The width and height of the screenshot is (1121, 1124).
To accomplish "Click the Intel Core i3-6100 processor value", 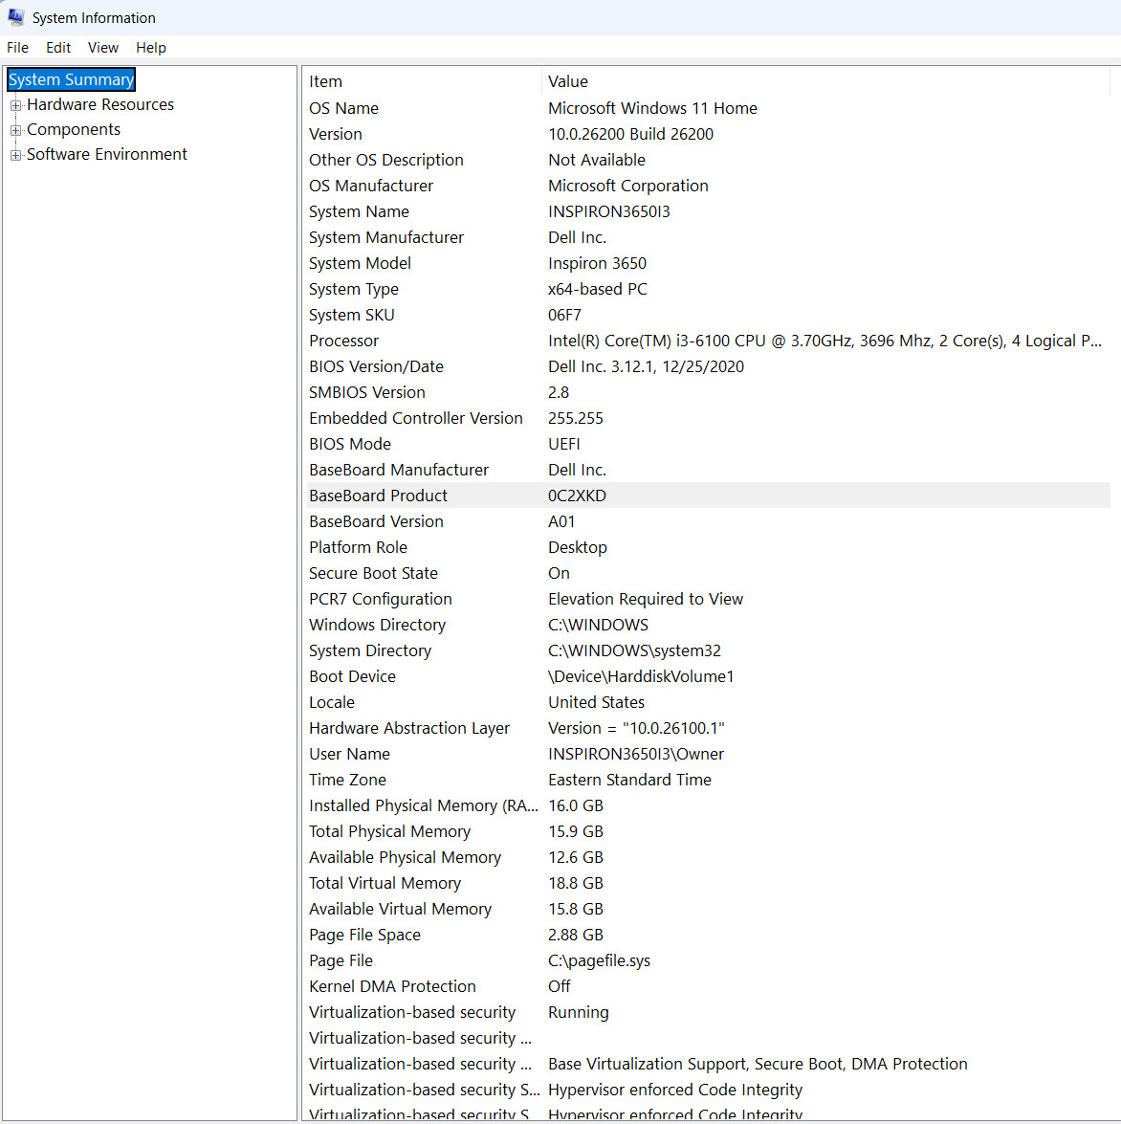I will pyautogui.click(x=824, y=341).
